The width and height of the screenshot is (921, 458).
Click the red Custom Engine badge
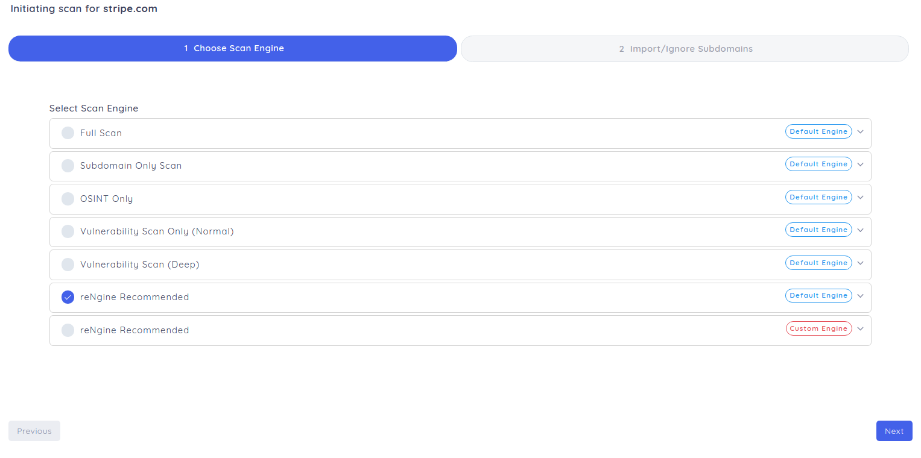click(818, 328)
